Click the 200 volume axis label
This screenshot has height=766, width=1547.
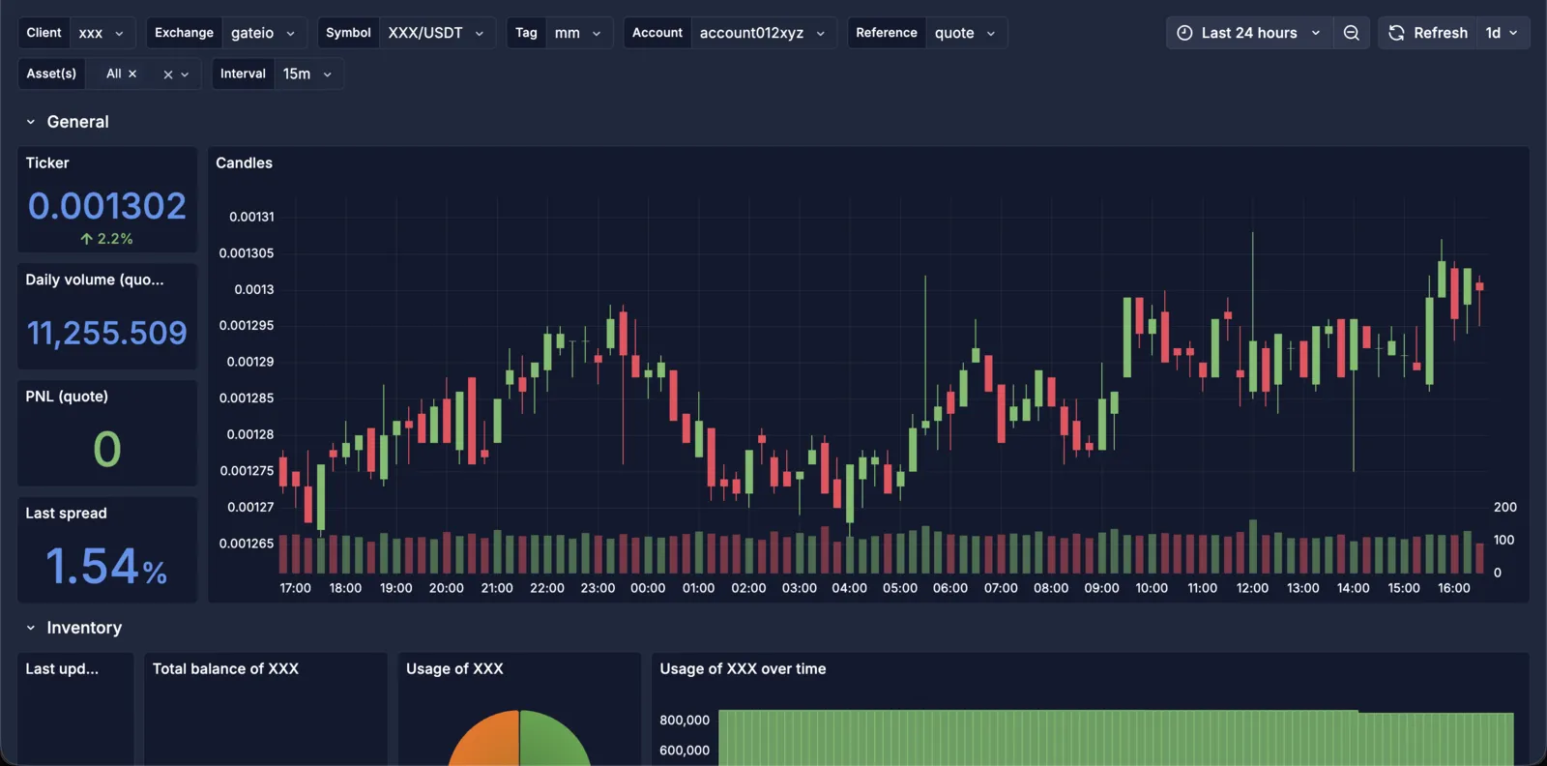1505,507
